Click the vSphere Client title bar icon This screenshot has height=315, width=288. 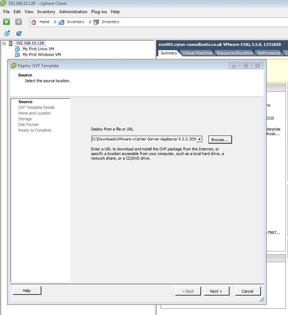tap(3, 3)
